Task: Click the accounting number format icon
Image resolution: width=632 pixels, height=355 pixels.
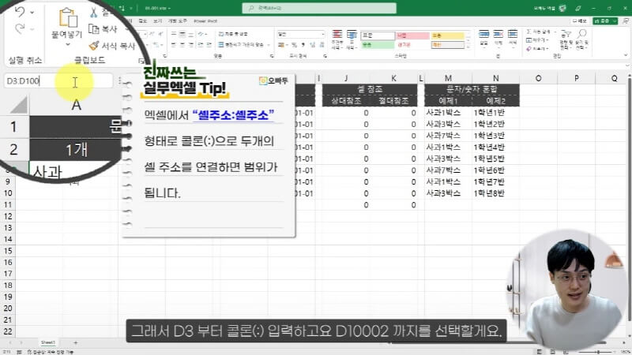Action: [281, 45]
